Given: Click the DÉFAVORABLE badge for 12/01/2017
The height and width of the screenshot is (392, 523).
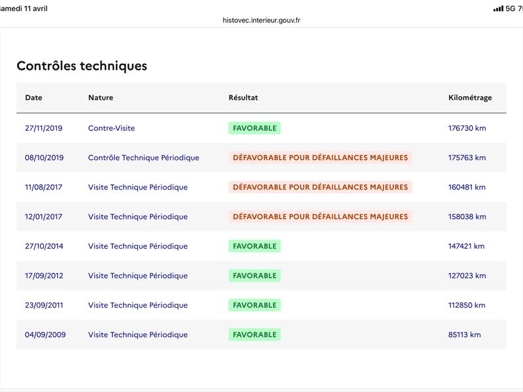Looking at the screenshot, I should (320, 217).
